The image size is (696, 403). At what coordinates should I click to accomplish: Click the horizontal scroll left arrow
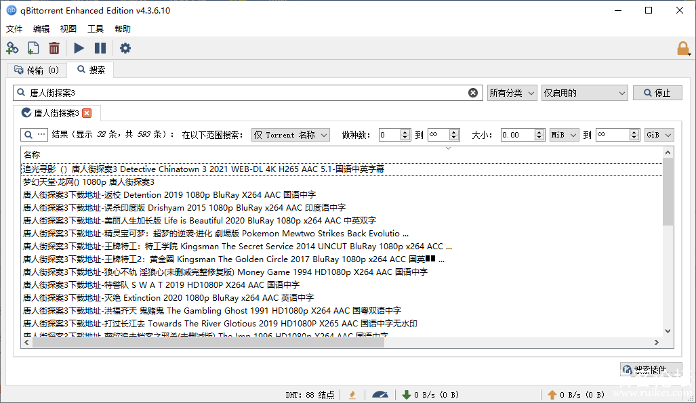point(26,342)
